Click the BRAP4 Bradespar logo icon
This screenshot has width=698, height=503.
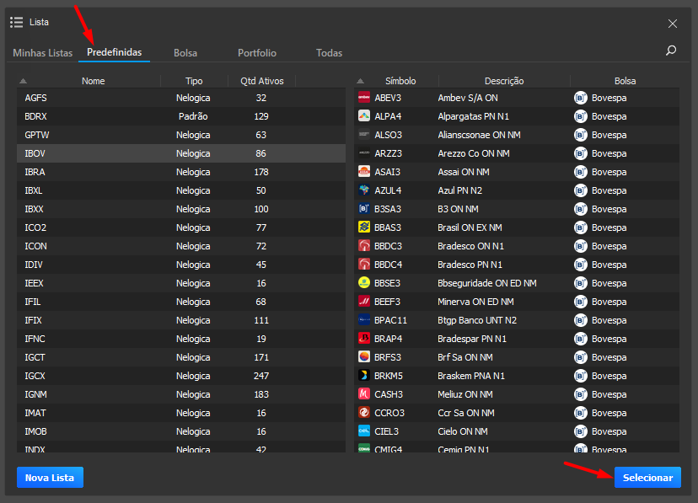click(x=364, y=339)
